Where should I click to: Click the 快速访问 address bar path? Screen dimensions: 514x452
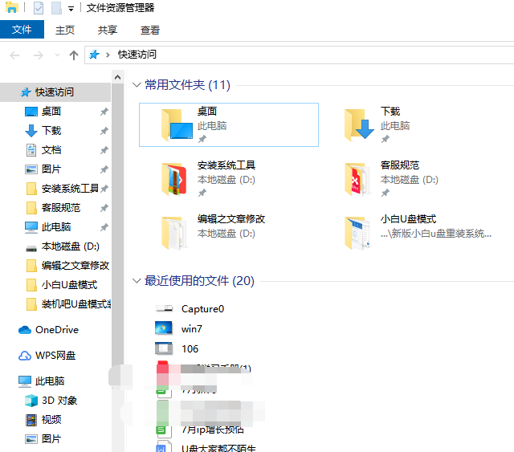(137, 55)
